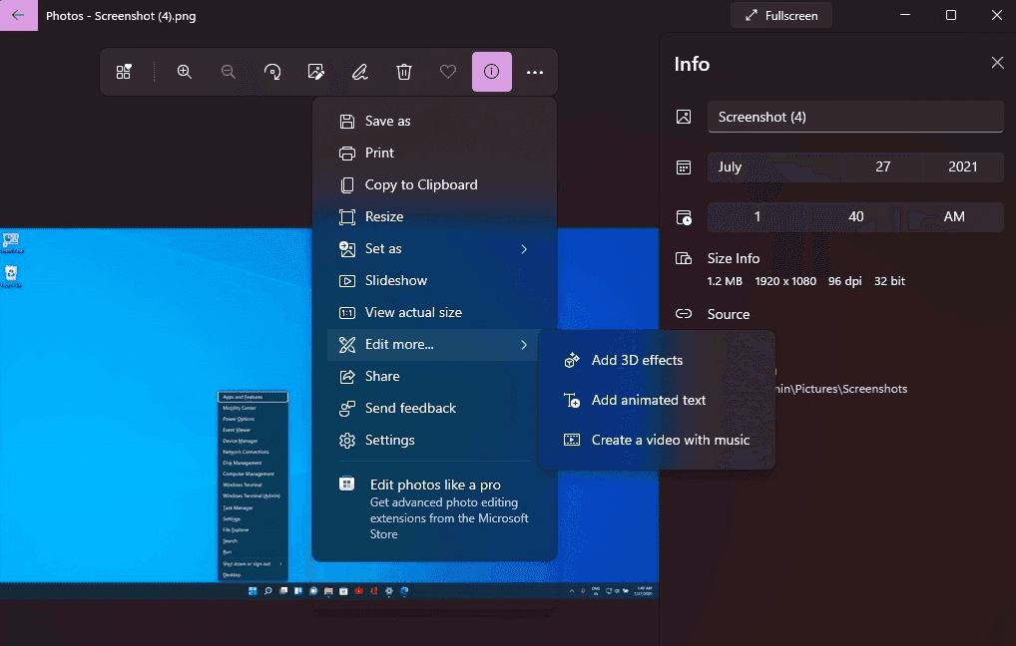Expand the Edit more... submenu

[x=433, y=344]
